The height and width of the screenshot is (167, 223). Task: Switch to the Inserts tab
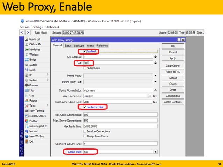tap(90, 46)
